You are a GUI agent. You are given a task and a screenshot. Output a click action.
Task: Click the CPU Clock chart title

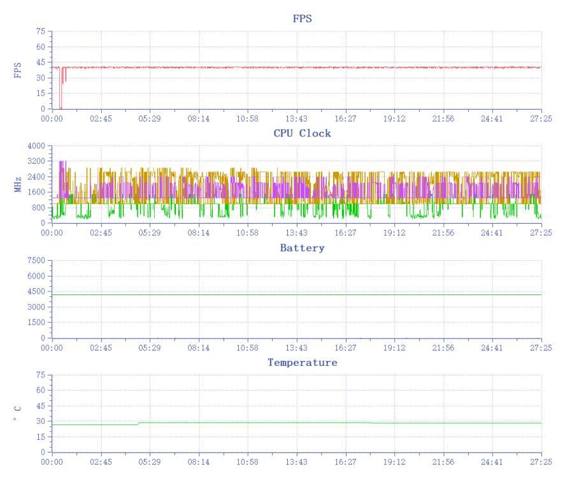pyautogui.click(x=302, y=133)
